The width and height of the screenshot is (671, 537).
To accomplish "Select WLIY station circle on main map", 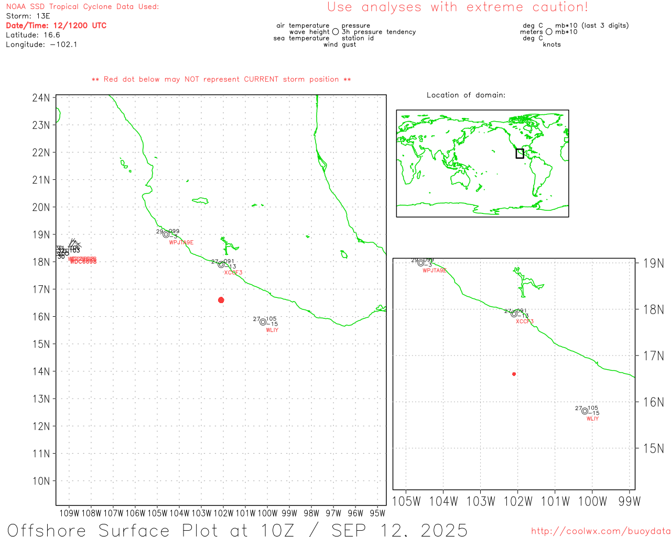I will click(x=263, y=322).
